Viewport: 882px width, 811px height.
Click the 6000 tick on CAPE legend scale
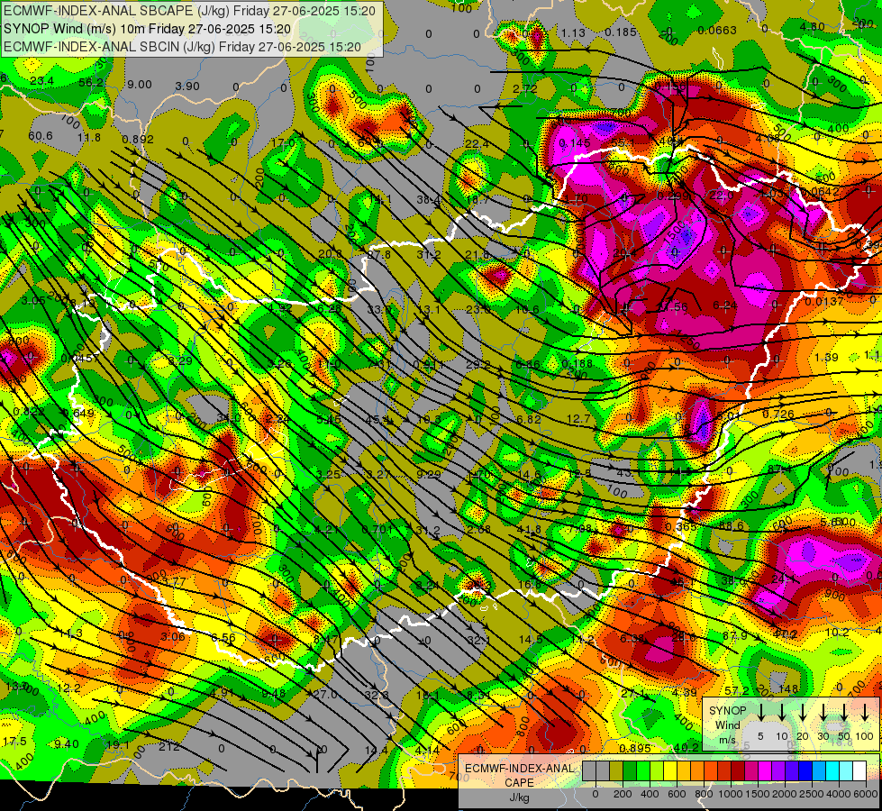click(x=867, y=794)
